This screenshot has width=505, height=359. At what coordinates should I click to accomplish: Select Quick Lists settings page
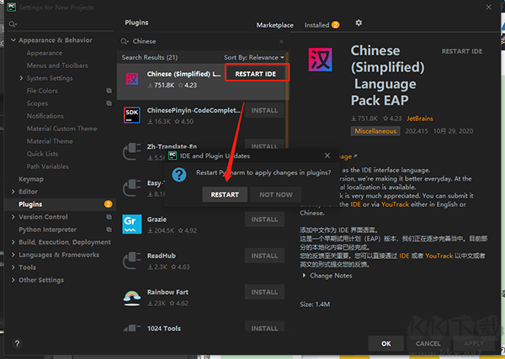[43, 154]
